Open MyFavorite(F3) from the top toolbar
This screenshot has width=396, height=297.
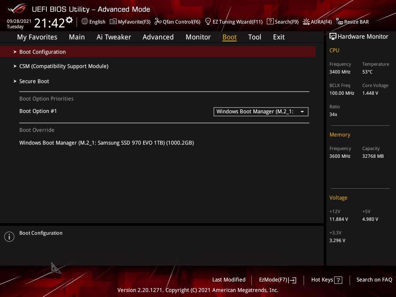point(130,22)
